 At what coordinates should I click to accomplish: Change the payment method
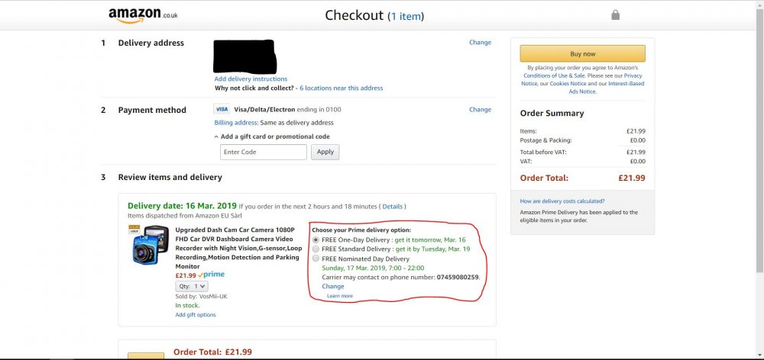pyautogui.click(x=480, y=110)
